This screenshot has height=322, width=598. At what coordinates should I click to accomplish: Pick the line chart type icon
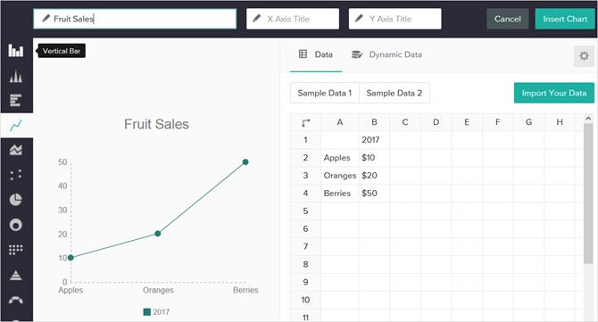pyautogui.click(x=16, y=126)
